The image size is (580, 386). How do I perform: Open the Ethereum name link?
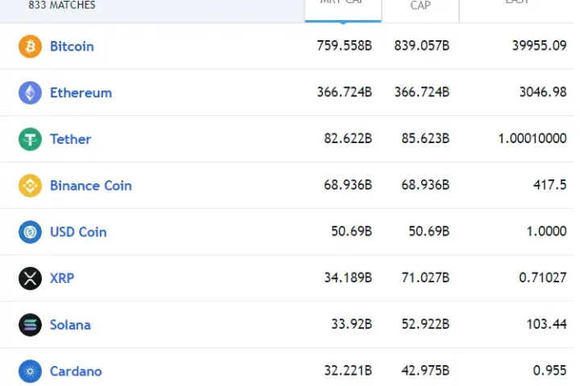coord(81,92)
